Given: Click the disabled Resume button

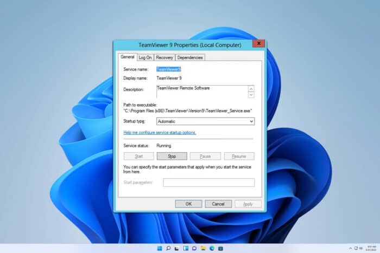Looking at the screenshot, I should [x=239, y=156].
